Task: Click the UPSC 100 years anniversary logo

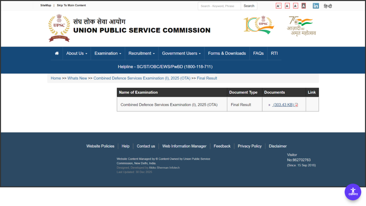Action: [258, 25]
